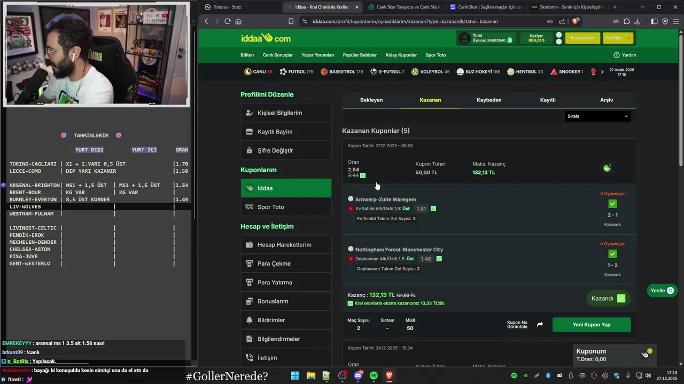Image resolution: width=684 pixels, height=384 pixels.
Task: Reload the page with the browser reload button
Action: [x=227, y=21]
